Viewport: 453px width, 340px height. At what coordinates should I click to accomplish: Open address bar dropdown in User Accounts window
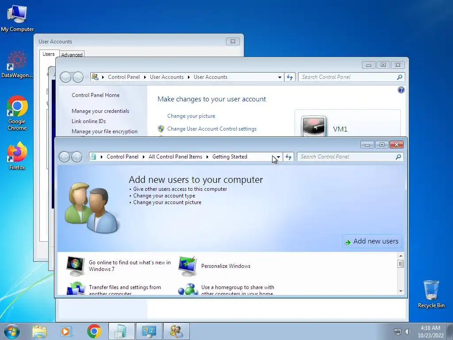coord(280,77)
